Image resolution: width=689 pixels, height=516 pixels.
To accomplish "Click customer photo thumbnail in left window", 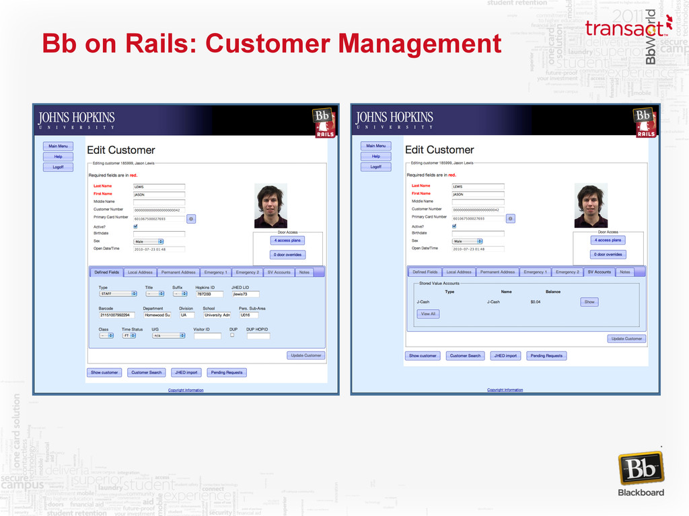I will point(270,206).
